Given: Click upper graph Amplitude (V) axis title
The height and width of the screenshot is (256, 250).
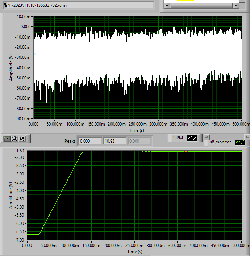Looking at the screenshot, I should point(11,68).
